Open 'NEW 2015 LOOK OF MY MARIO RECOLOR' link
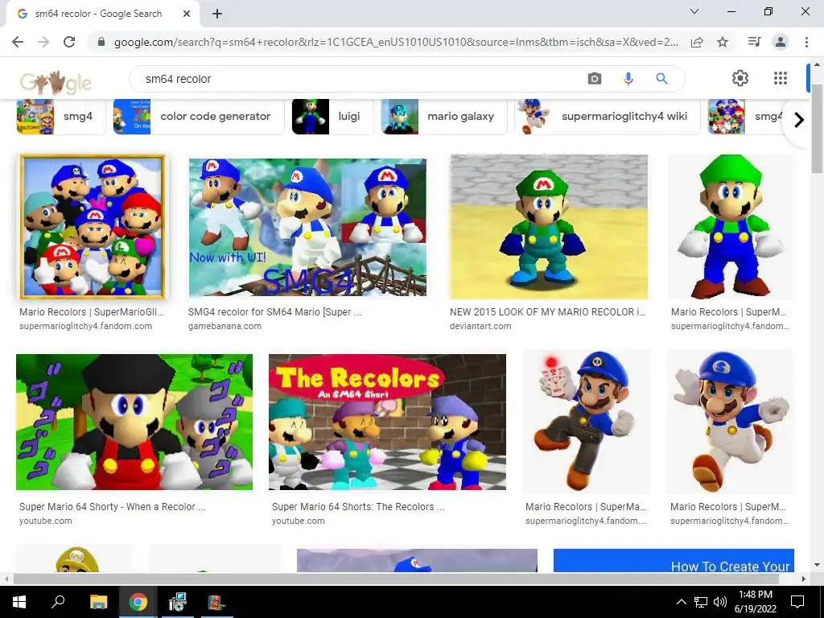The height and width of the screenshot is (618, 824). pyautogui.click(x=547, y=312)
